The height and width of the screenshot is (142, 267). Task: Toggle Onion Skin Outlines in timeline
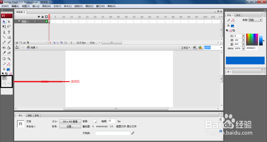point(58,43)
